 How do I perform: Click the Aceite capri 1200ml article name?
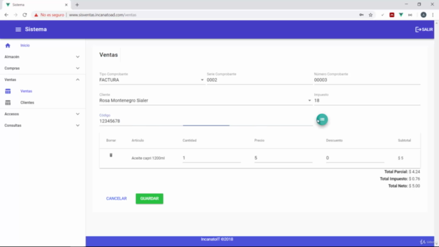tap(148, 158)
